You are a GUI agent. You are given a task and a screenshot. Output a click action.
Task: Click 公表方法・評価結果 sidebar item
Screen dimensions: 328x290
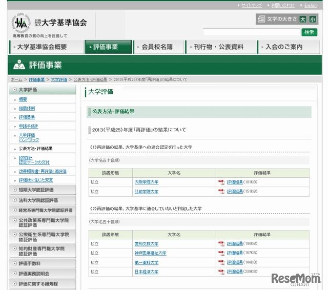(x=35, y=149)
